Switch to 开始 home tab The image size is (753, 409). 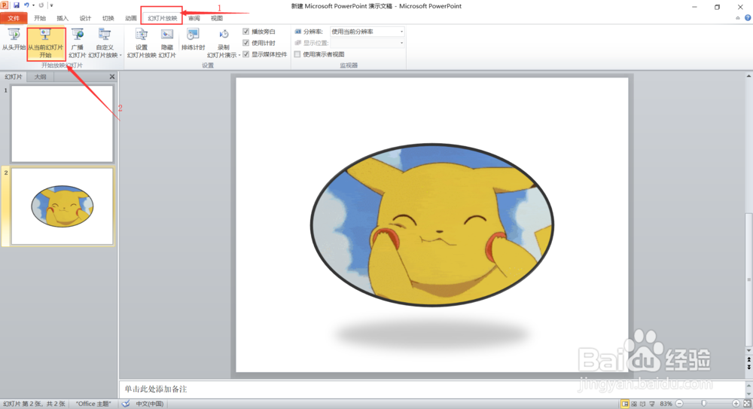[x=40, y=18]
